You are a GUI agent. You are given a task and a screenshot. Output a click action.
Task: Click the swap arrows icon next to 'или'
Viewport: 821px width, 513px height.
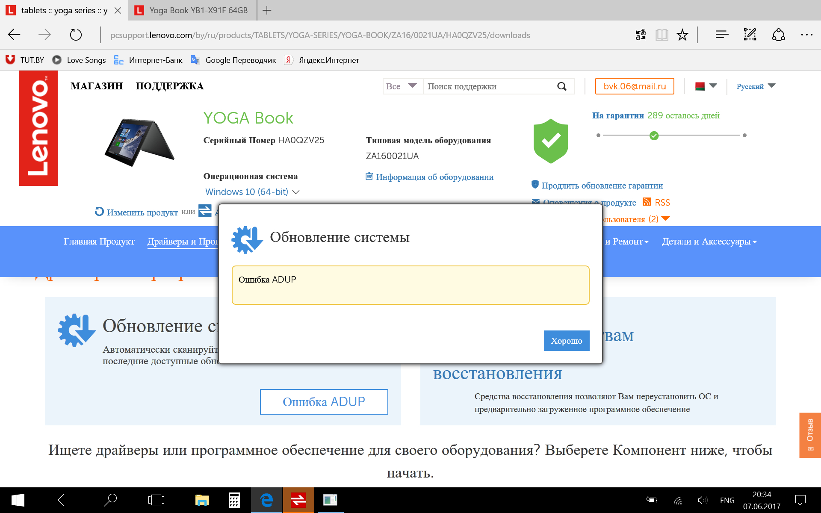205,211
